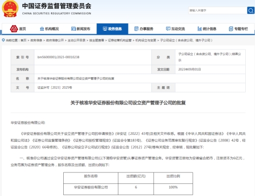Click the blue search magnifier button
Viewport: 255px width, 196px height.
point(250,11)
